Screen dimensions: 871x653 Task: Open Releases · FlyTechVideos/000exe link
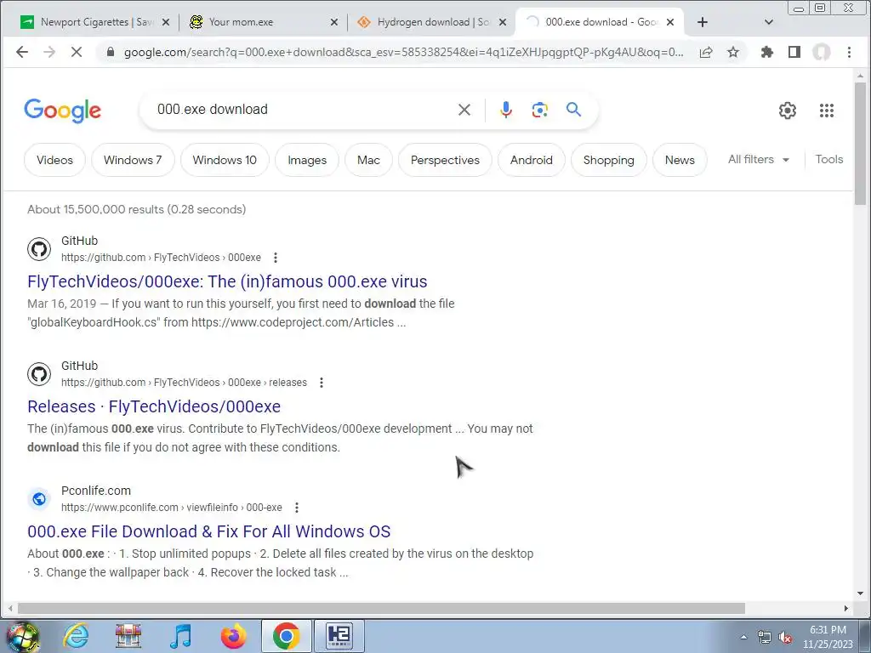coord(154,406)
